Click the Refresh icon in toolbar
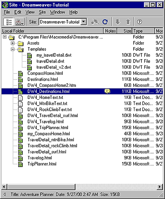 (x=105, y=22)
